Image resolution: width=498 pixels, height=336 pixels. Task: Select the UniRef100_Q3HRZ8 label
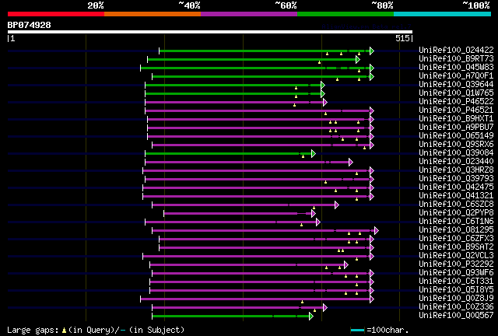coord(456,170)
